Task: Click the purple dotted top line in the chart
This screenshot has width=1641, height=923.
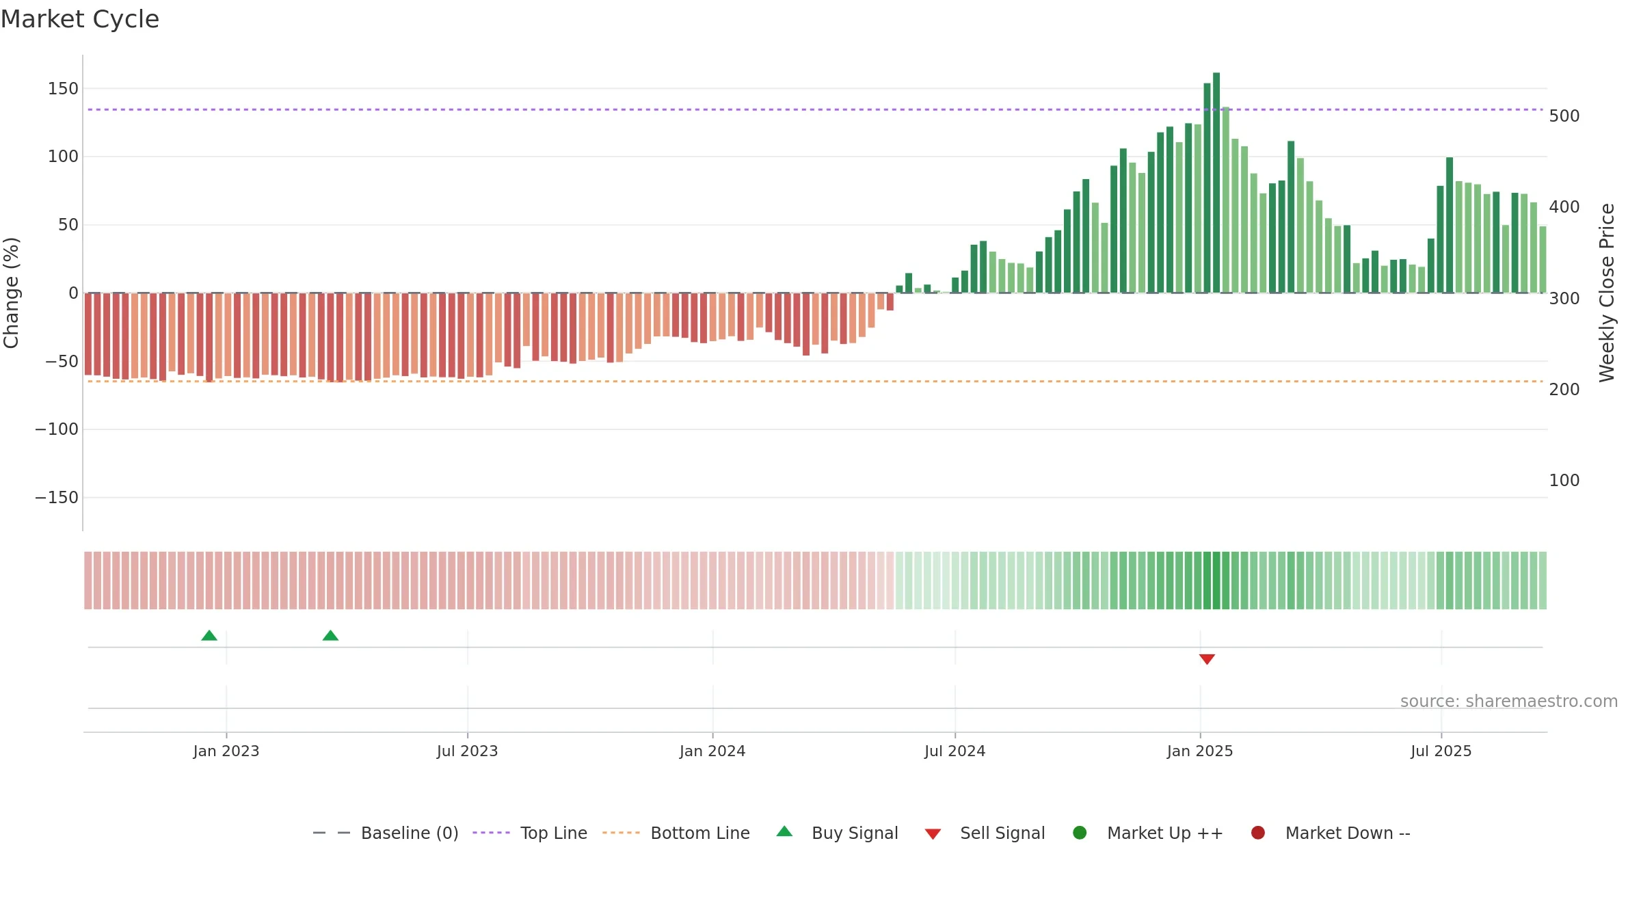Action: pyautogui.click(x=815, y=109)
